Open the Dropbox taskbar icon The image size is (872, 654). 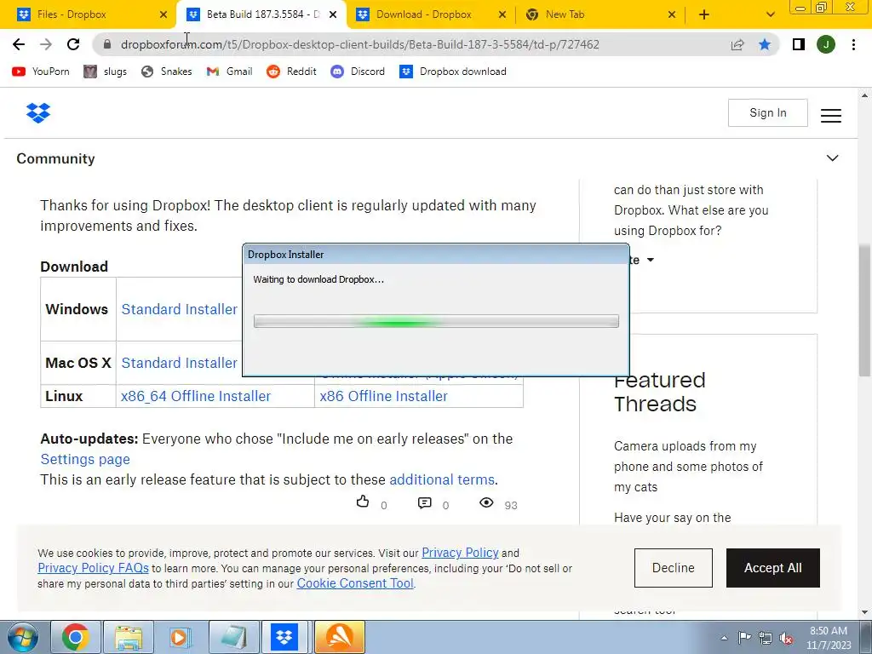(x=284, y=637)
